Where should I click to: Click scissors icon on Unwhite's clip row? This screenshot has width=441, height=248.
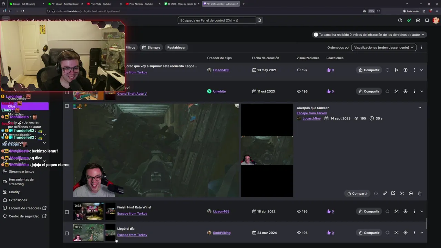tap(397, 91)
